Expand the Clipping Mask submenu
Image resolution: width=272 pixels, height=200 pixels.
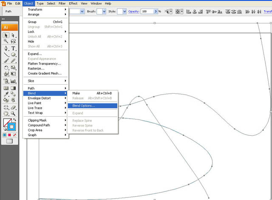45,120
